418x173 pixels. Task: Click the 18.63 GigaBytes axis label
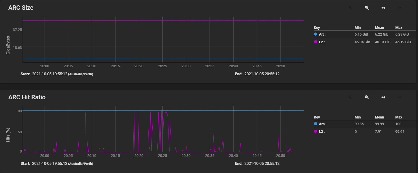click(x=17, y=48)
